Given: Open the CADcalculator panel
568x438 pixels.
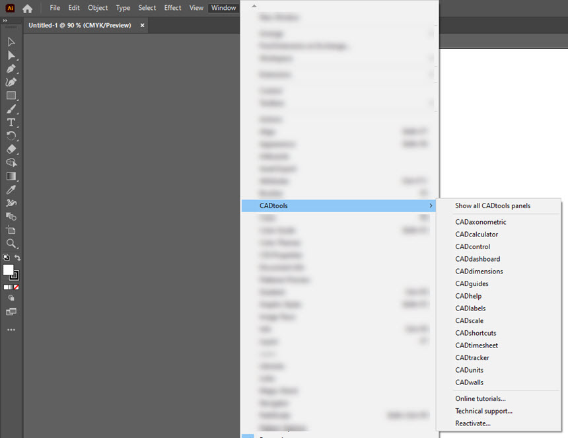Looking at the screenshot, I should tap(477, 235).
